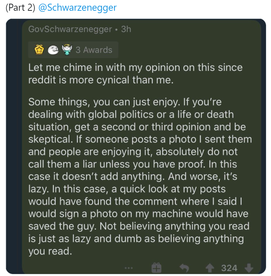Viewport: 271px width, 276px height.
Task: Open the embedded Reddit screenshot image
Action: (x=136, y=146)
